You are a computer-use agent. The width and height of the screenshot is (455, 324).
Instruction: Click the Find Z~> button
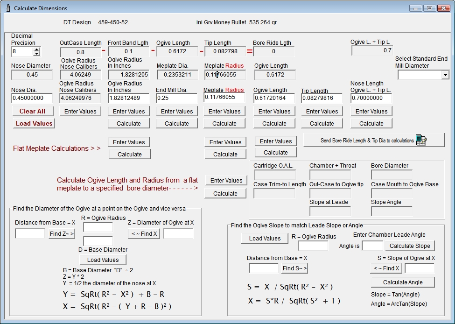[62, 234]
